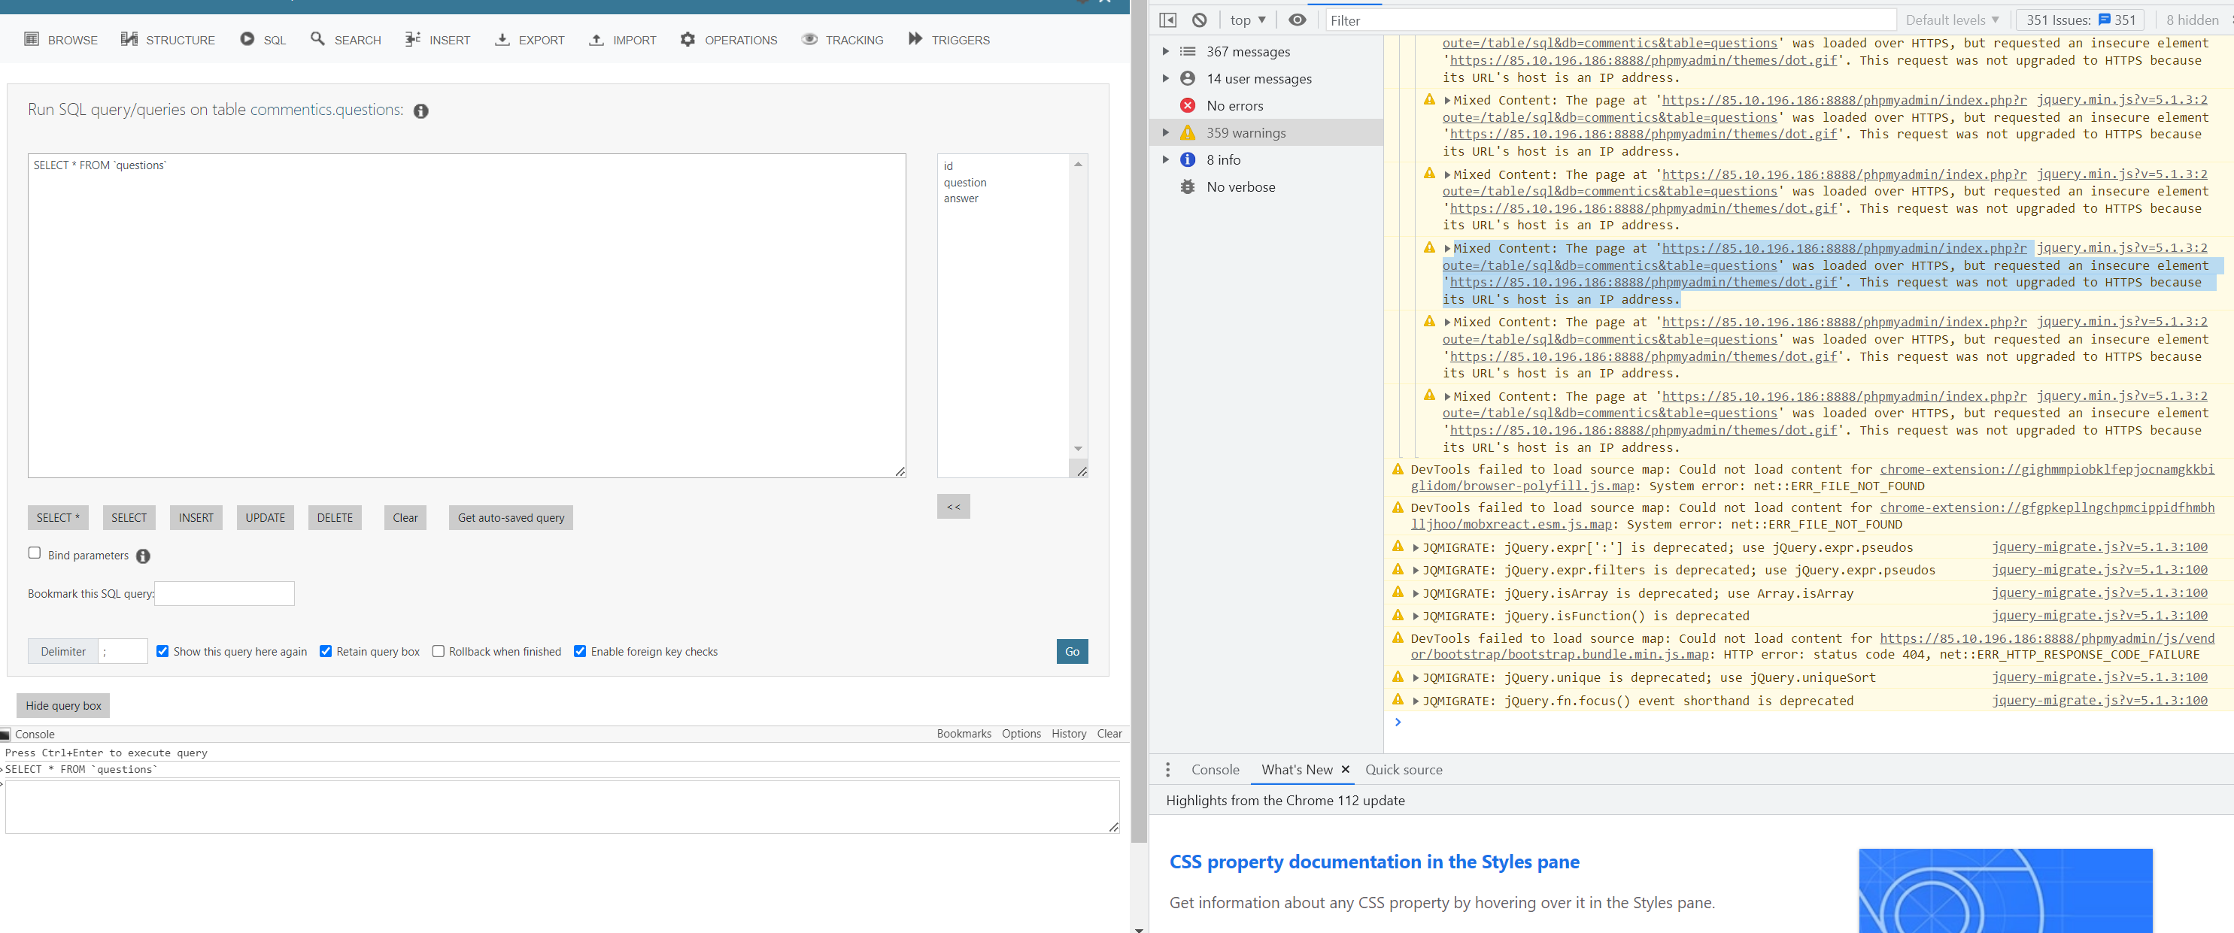Expand the 14 user messages group
This screenshot has height=933, width=2234.
pos(1167,78)
